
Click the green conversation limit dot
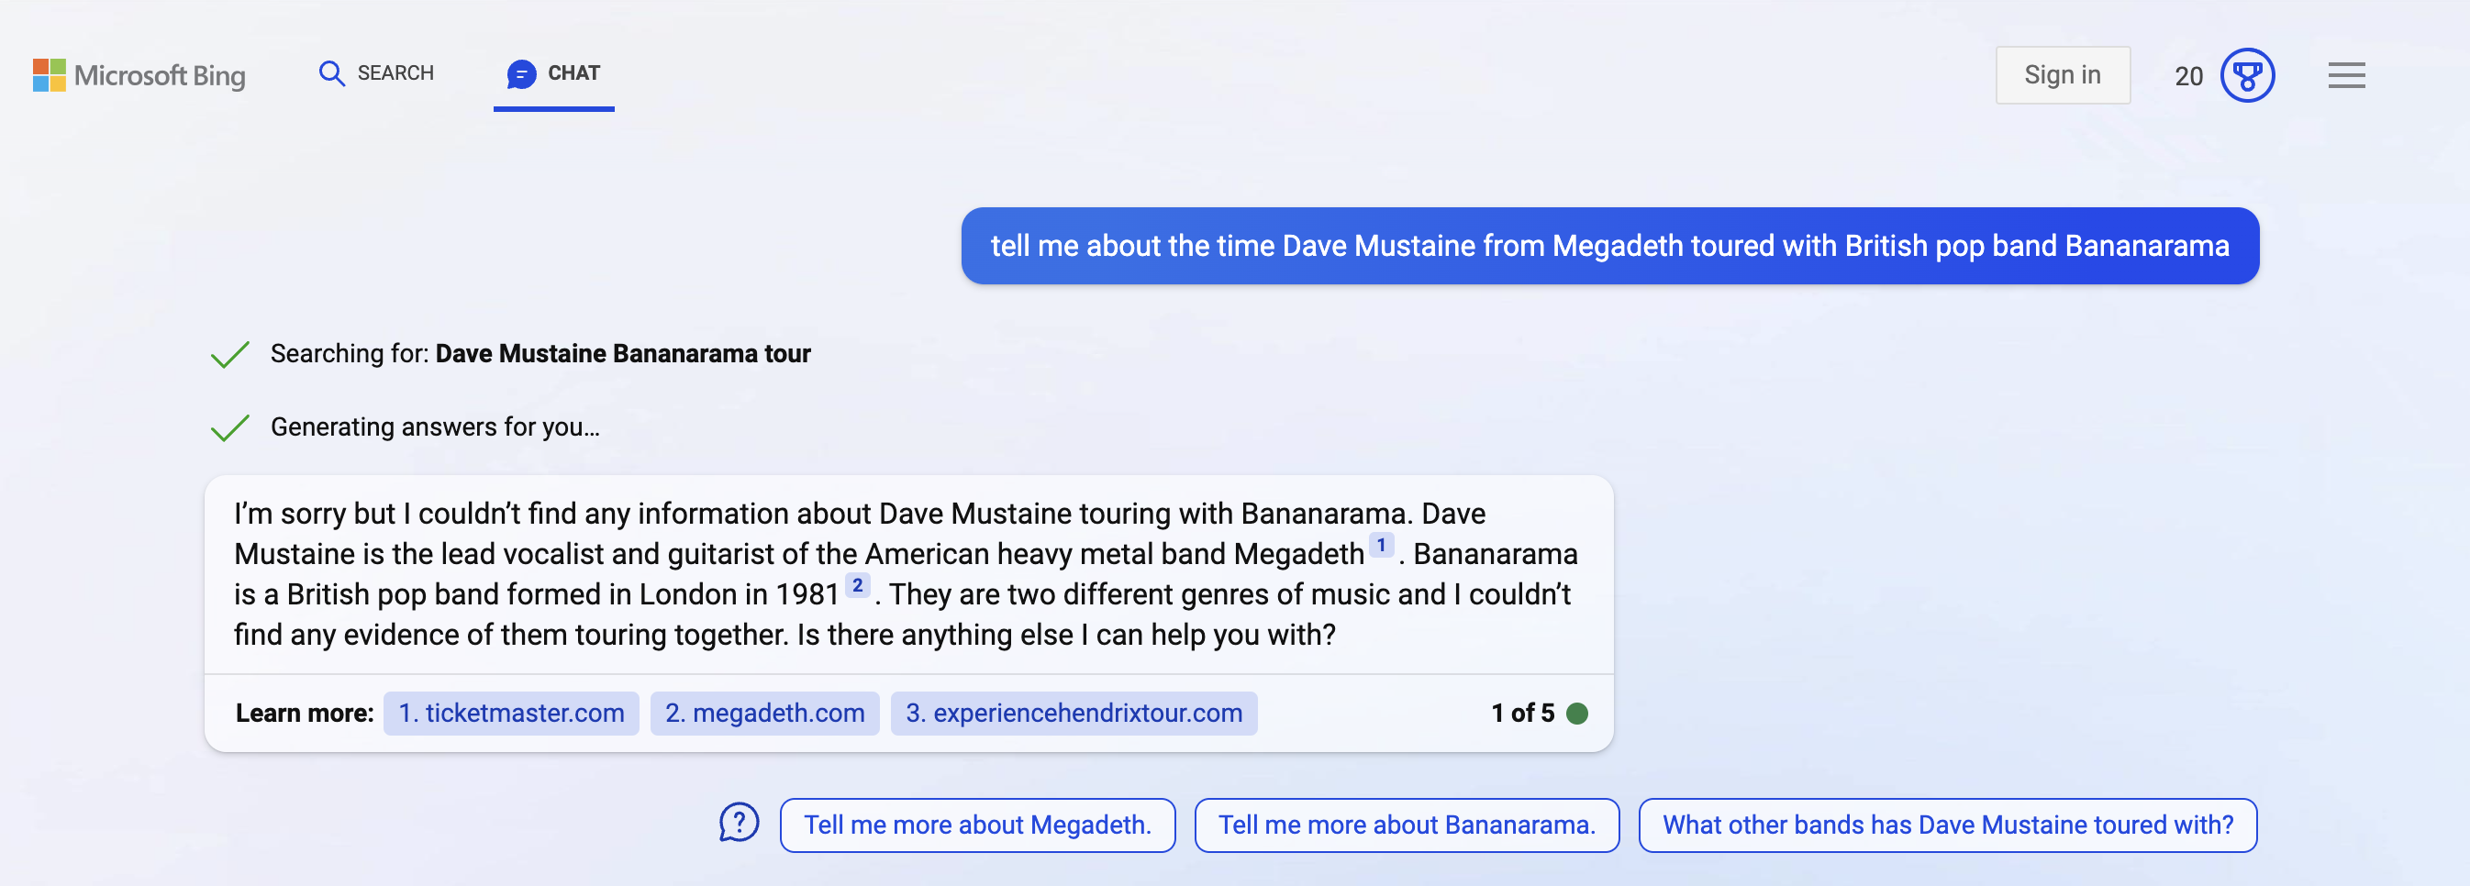[1578, 713]
